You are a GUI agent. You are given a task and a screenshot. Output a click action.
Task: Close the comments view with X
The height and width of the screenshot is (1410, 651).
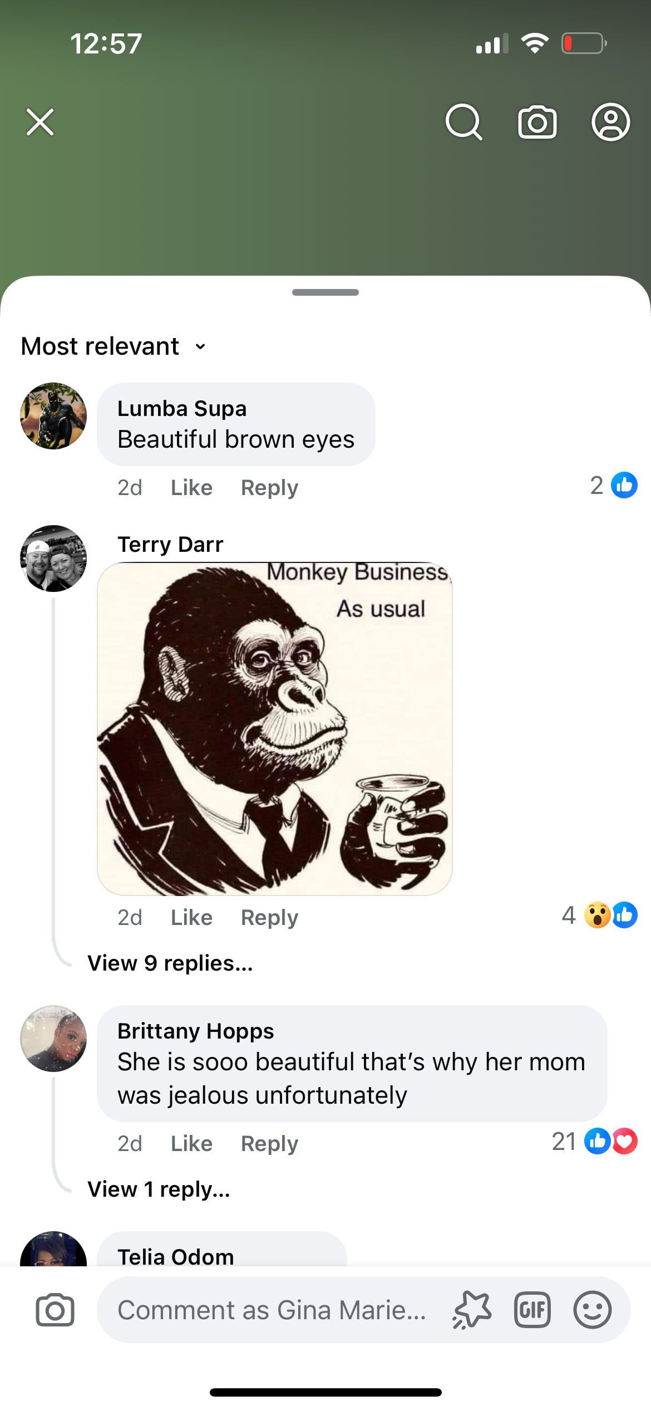point(40,122)
